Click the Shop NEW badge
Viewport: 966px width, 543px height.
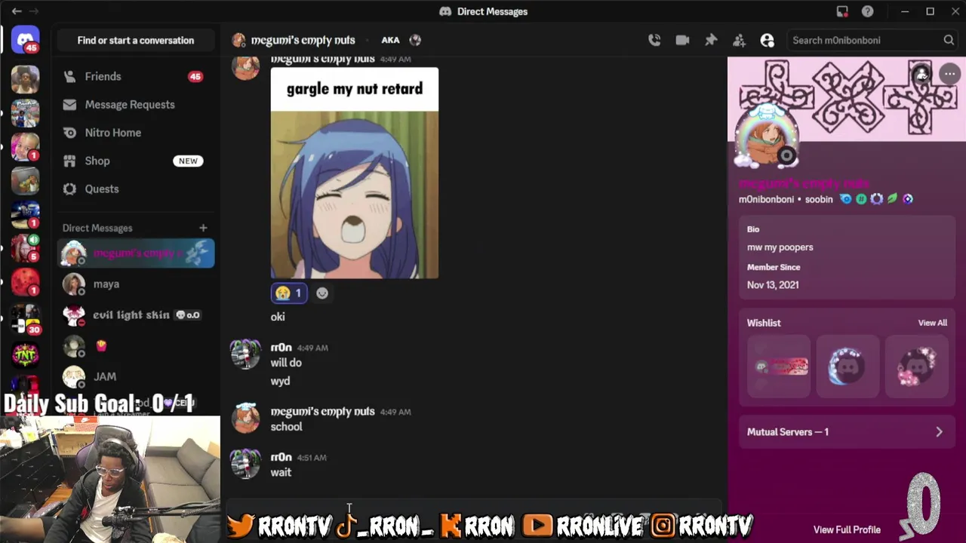188,161
